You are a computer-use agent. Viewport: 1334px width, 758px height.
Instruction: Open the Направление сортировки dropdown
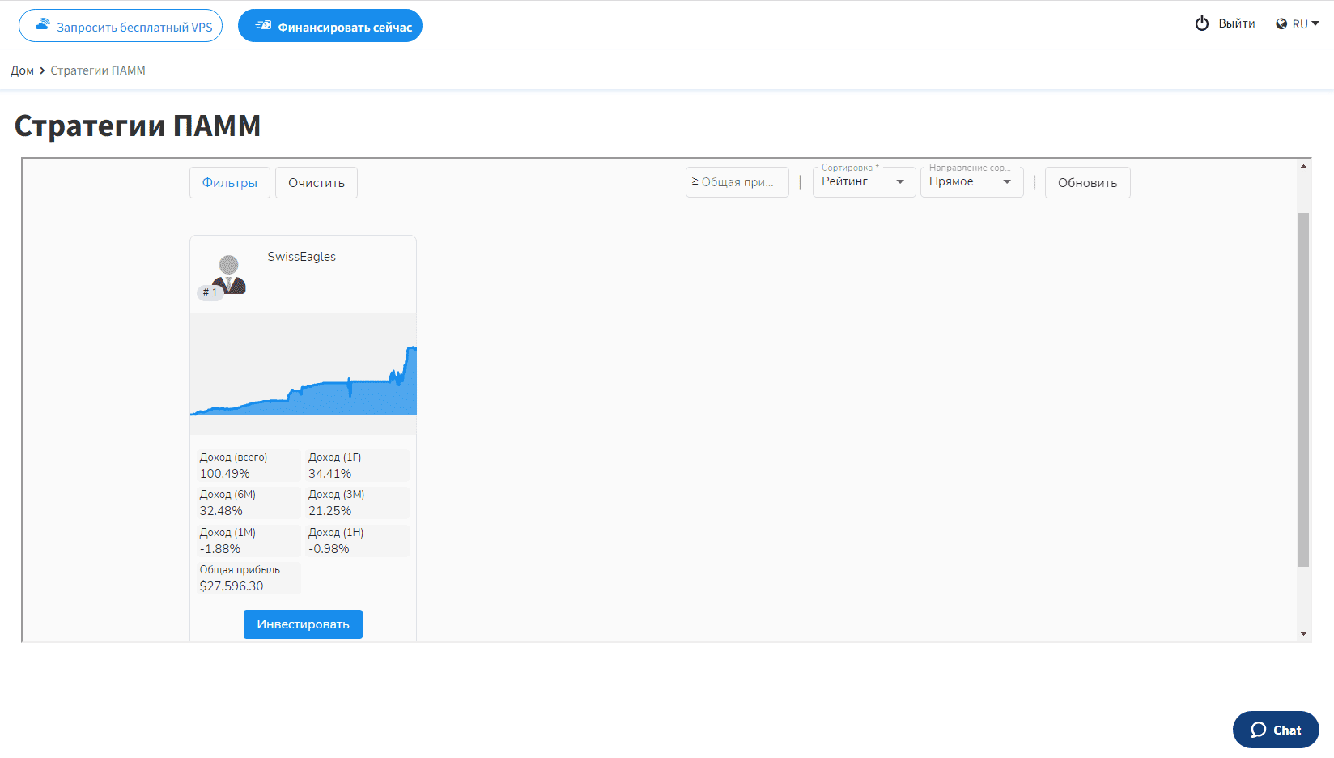click(971, 182)
